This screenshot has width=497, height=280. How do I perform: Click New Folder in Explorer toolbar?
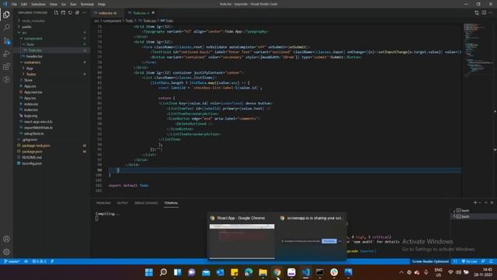[x=63, y=12]
